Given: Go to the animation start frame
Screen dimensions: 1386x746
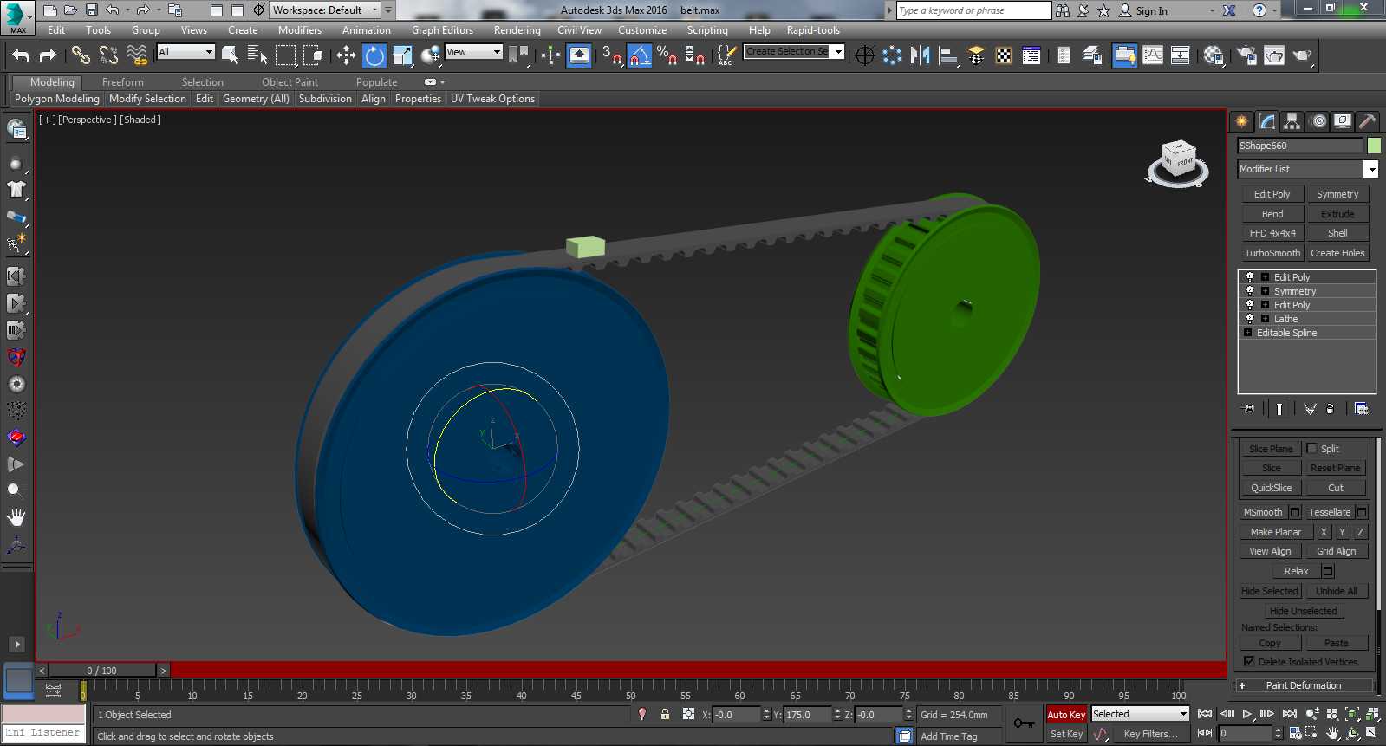Looking at the screenshot, I should pos(1205,714).
